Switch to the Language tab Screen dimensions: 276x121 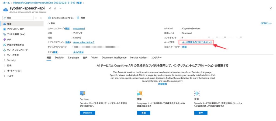(x=73, y=57)
